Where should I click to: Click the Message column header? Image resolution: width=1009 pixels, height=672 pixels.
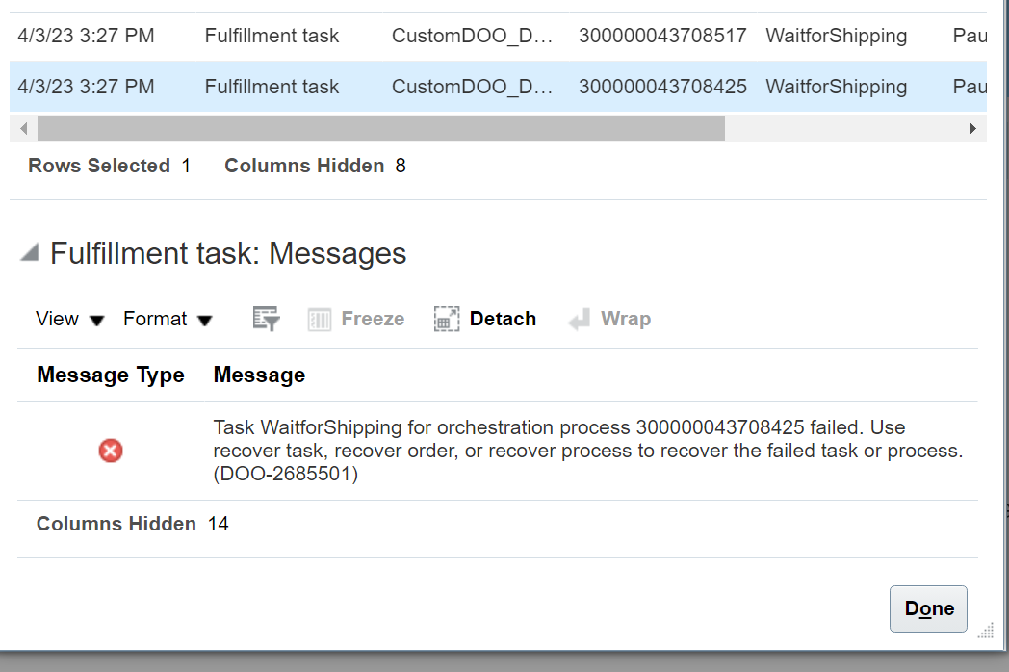tap(258, 375)
